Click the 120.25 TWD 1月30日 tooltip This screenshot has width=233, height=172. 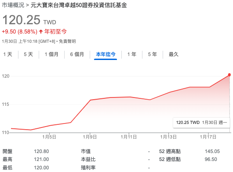(201, 123)
